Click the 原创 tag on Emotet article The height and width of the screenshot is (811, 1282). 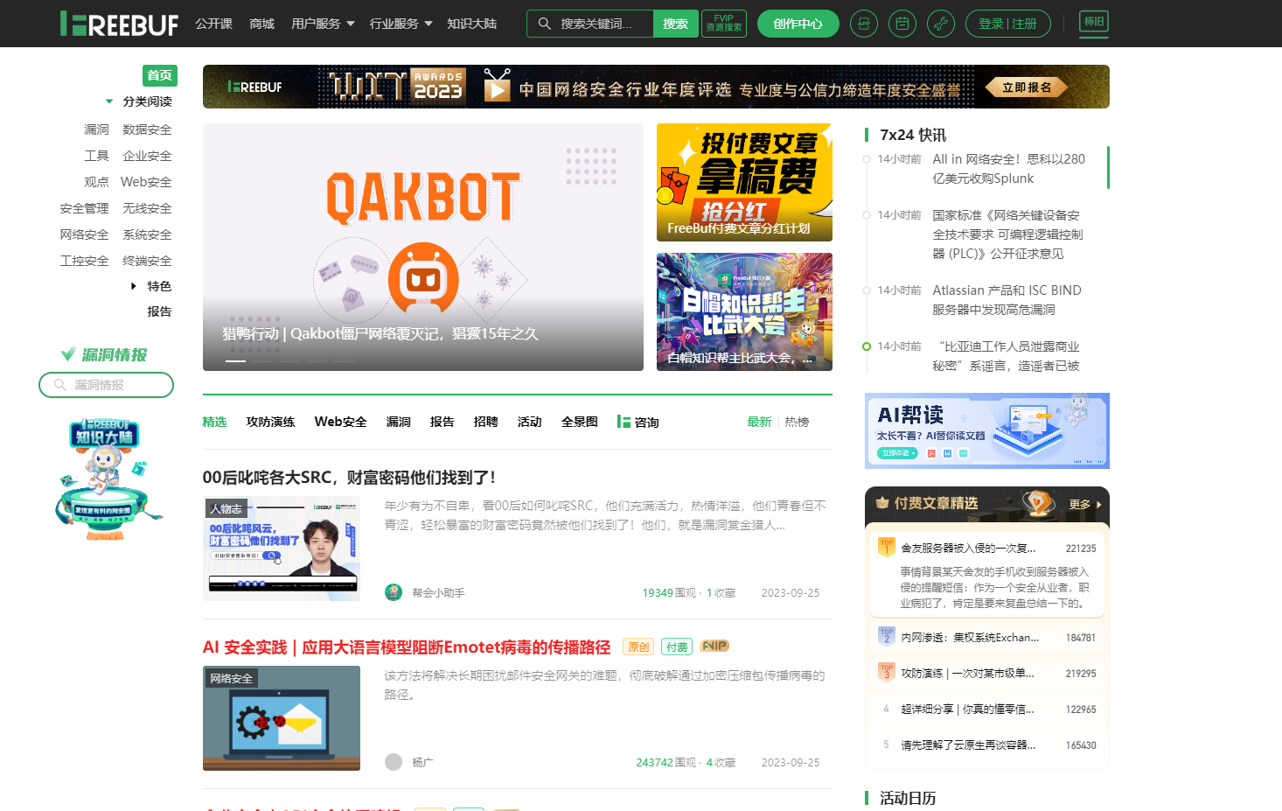(638, 647)
